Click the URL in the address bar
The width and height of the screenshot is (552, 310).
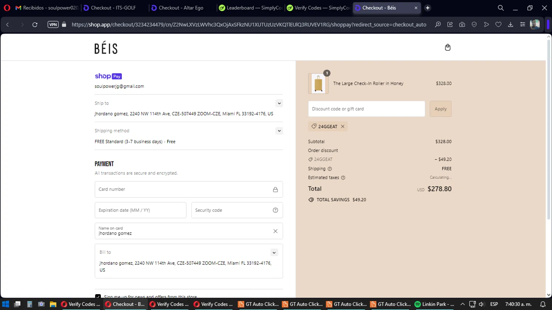[249, 25]
